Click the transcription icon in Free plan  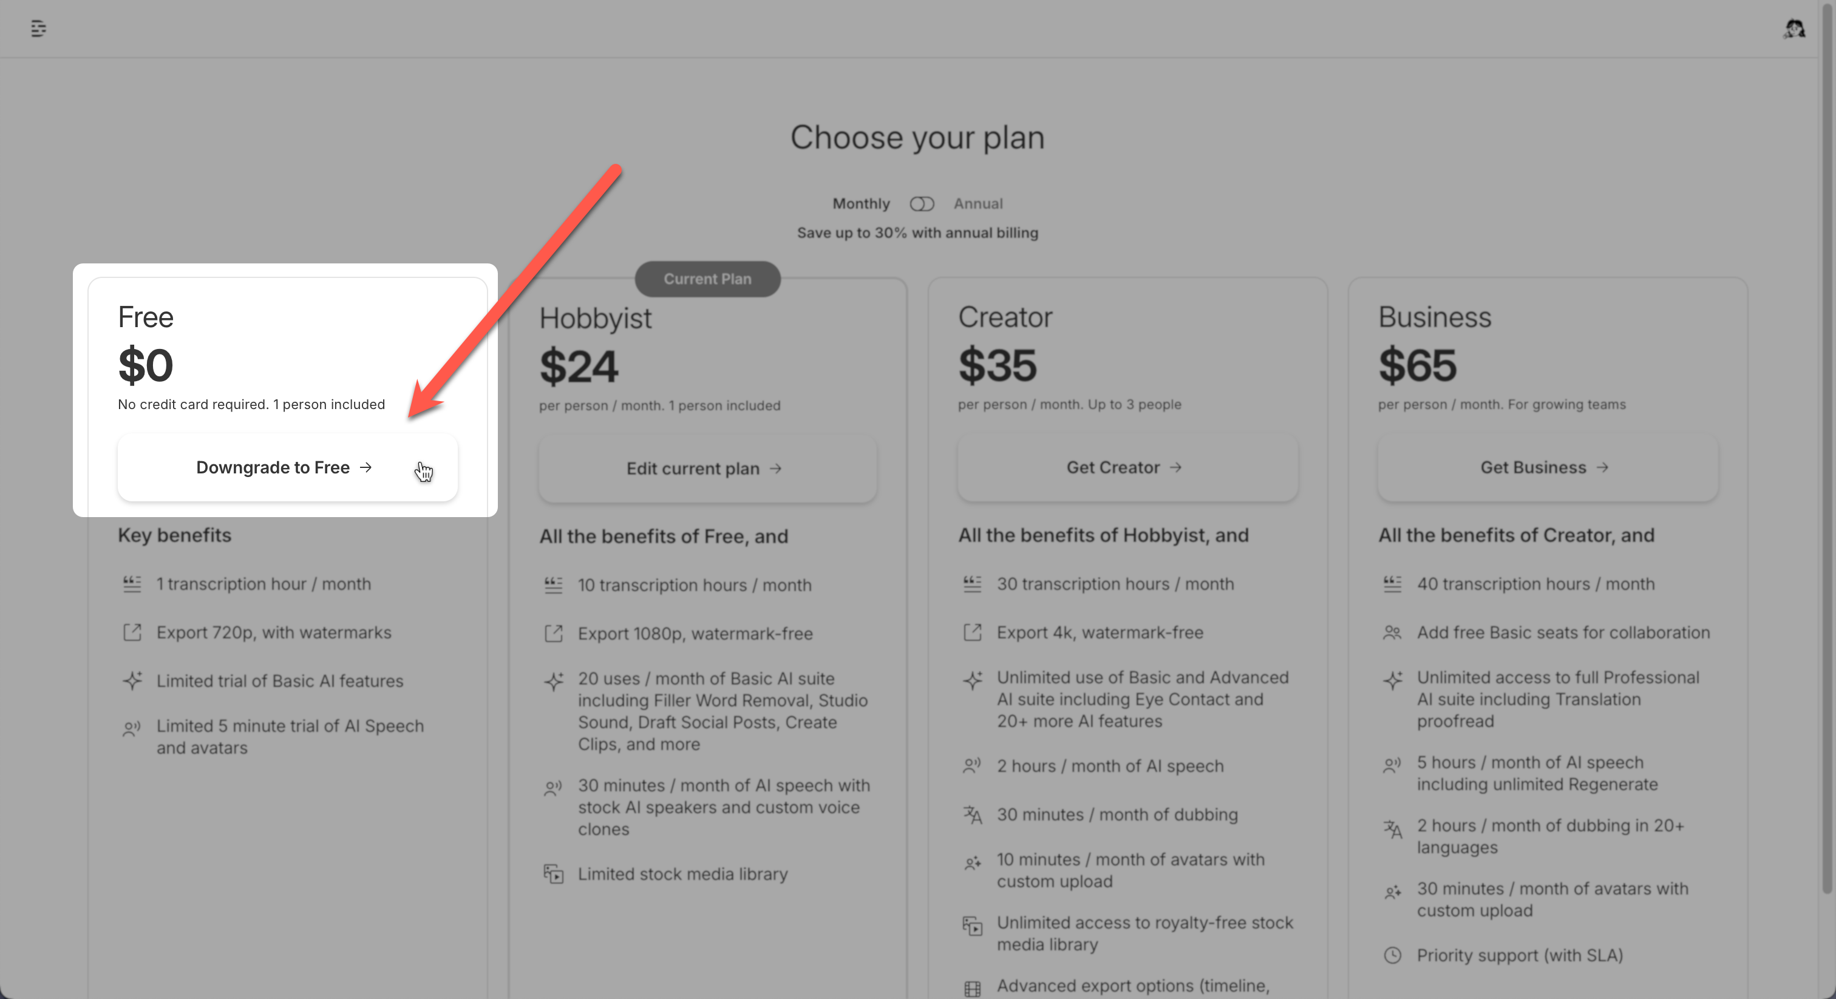pyautogui.click(x=132, y=584)
